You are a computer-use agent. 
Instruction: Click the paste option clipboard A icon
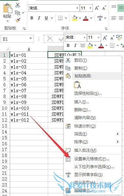pos(77,85)
